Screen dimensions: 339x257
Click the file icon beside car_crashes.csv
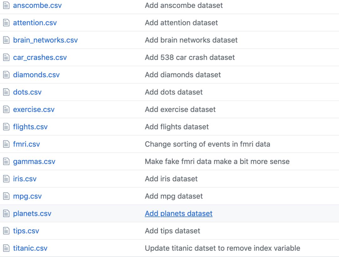[x=6, y=57]
